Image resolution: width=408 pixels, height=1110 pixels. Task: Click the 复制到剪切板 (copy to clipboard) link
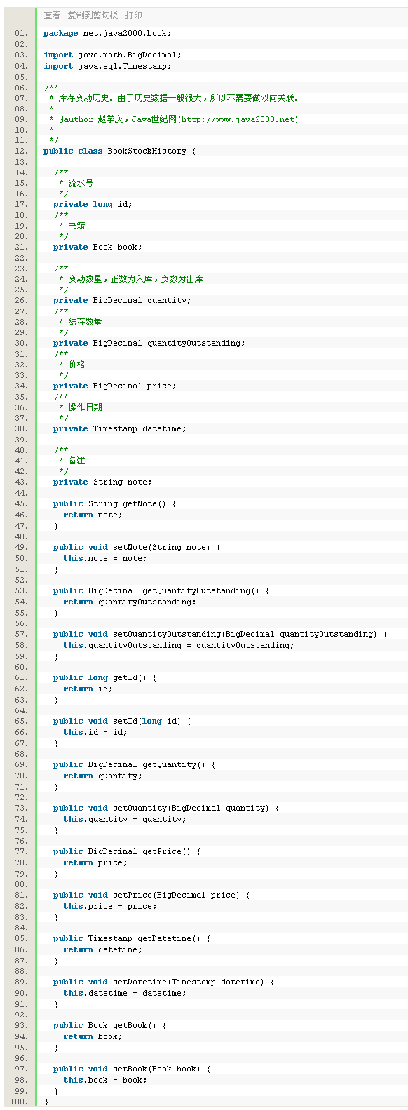93,15
